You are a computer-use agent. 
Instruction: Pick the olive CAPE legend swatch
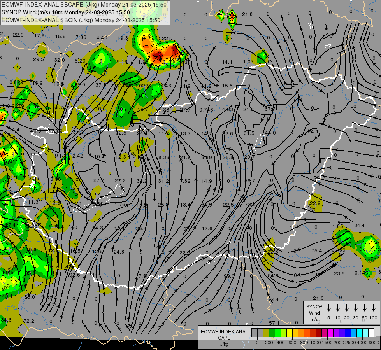point(266,332)
